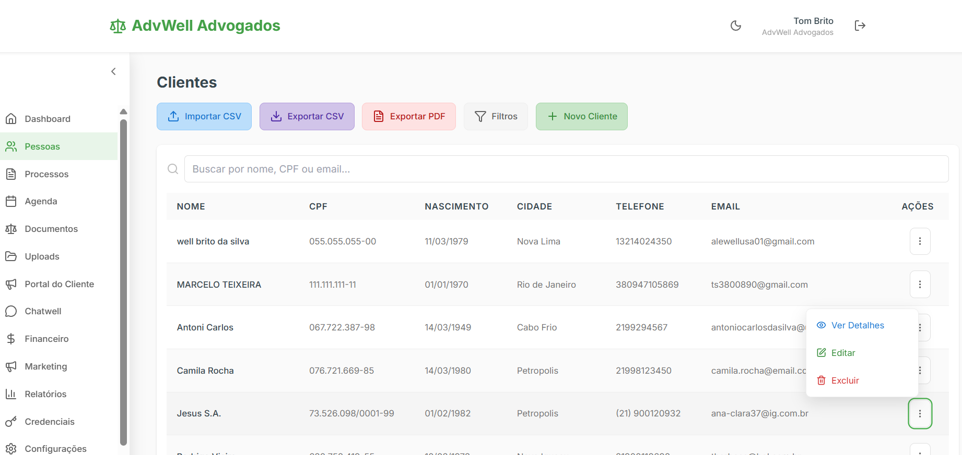Open Configurações settings page

[59, 448]
